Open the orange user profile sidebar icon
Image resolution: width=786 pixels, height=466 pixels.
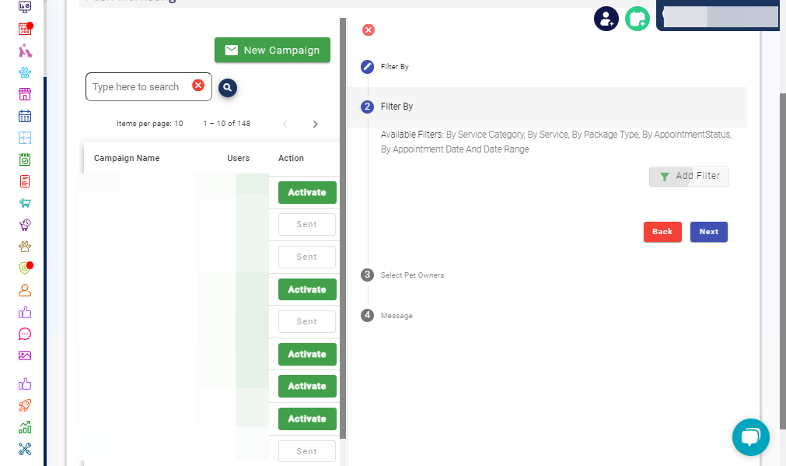pos(25,290)
